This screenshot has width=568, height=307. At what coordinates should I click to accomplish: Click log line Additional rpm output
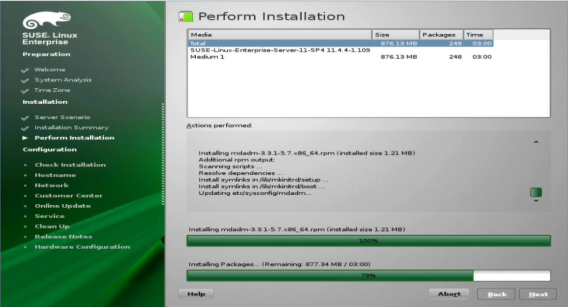pos(236,160)
